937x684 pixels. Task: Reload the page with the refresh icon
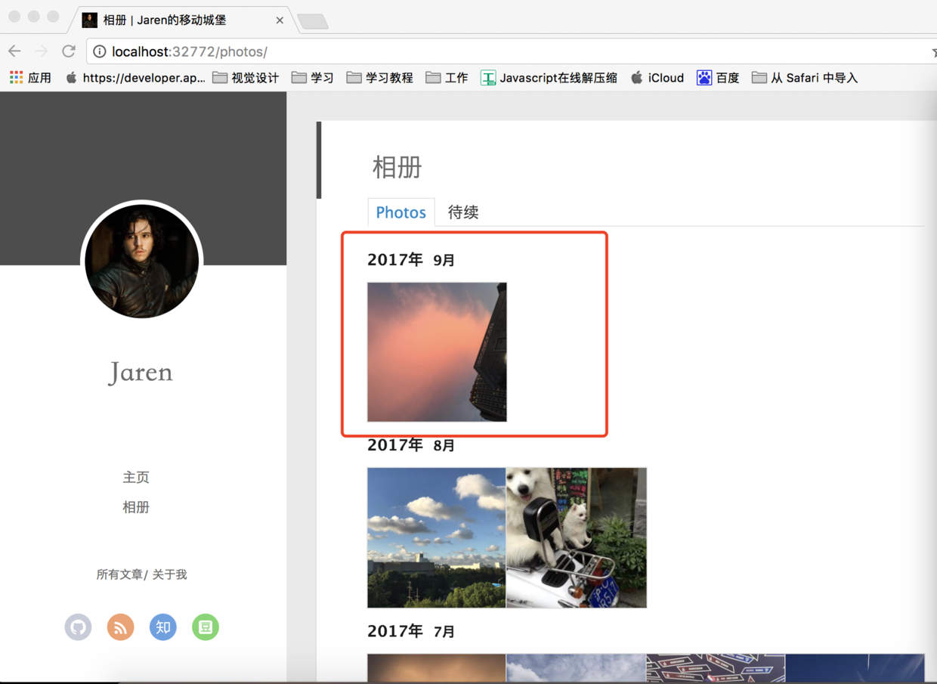tap(68, 51)
